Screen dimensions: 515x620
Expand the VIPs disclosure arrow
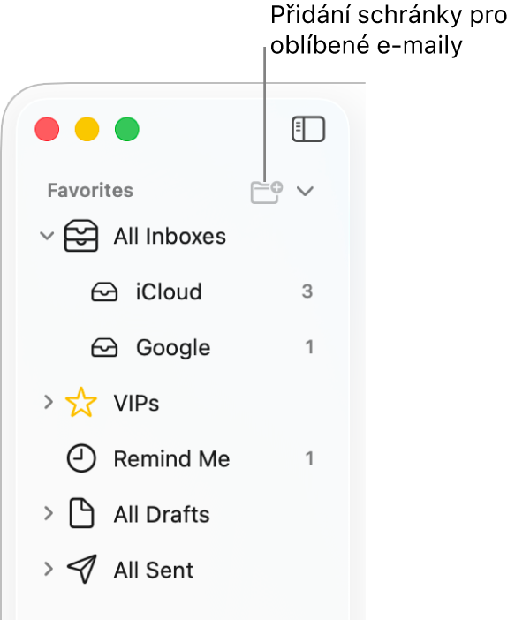click(x=49, y=403)
